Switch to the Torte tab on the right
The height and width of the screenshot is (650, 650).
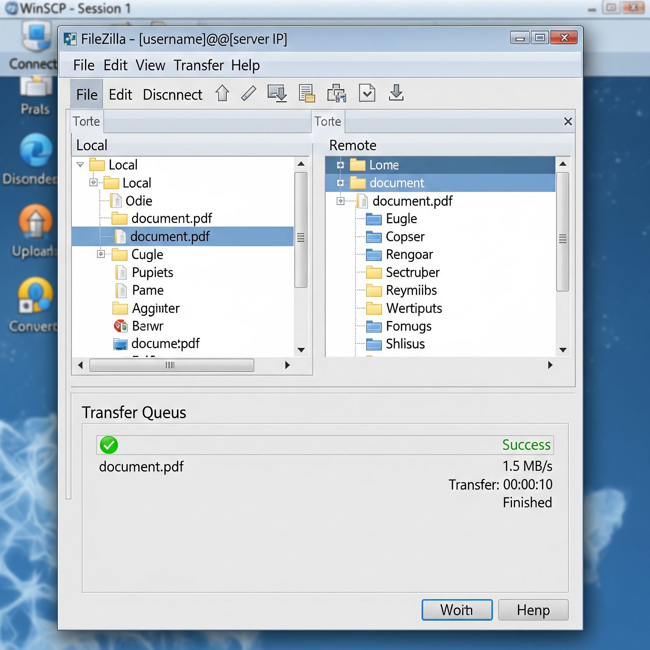[328, 122]
